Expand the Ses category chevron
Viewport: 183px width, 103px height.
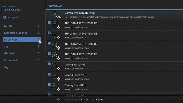click(39, 47)
